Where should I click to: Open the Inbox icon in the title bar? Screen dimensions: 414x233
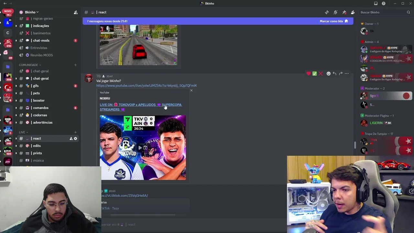pyautogui.click(x=376, y=4)
